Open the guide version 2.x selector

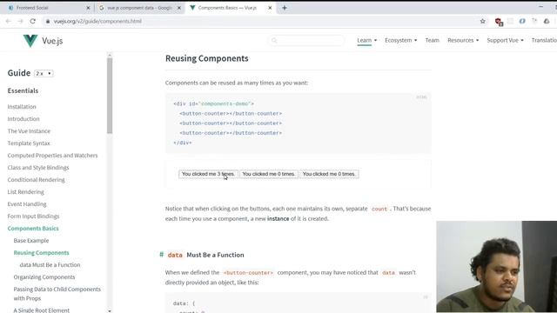[x=44, y=73]
